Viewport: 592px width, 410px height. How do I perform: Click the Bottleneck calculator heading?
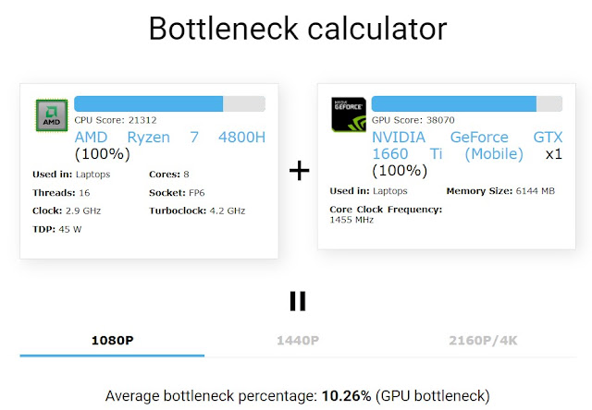click(298, 29)
